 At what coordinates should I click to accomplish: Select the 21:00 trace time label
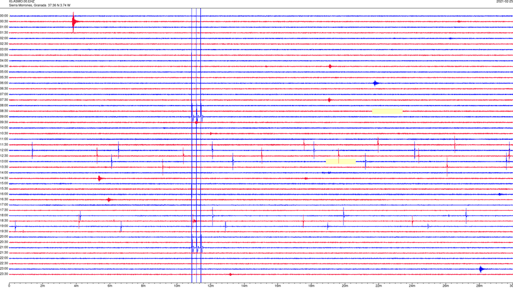point(4,247)
